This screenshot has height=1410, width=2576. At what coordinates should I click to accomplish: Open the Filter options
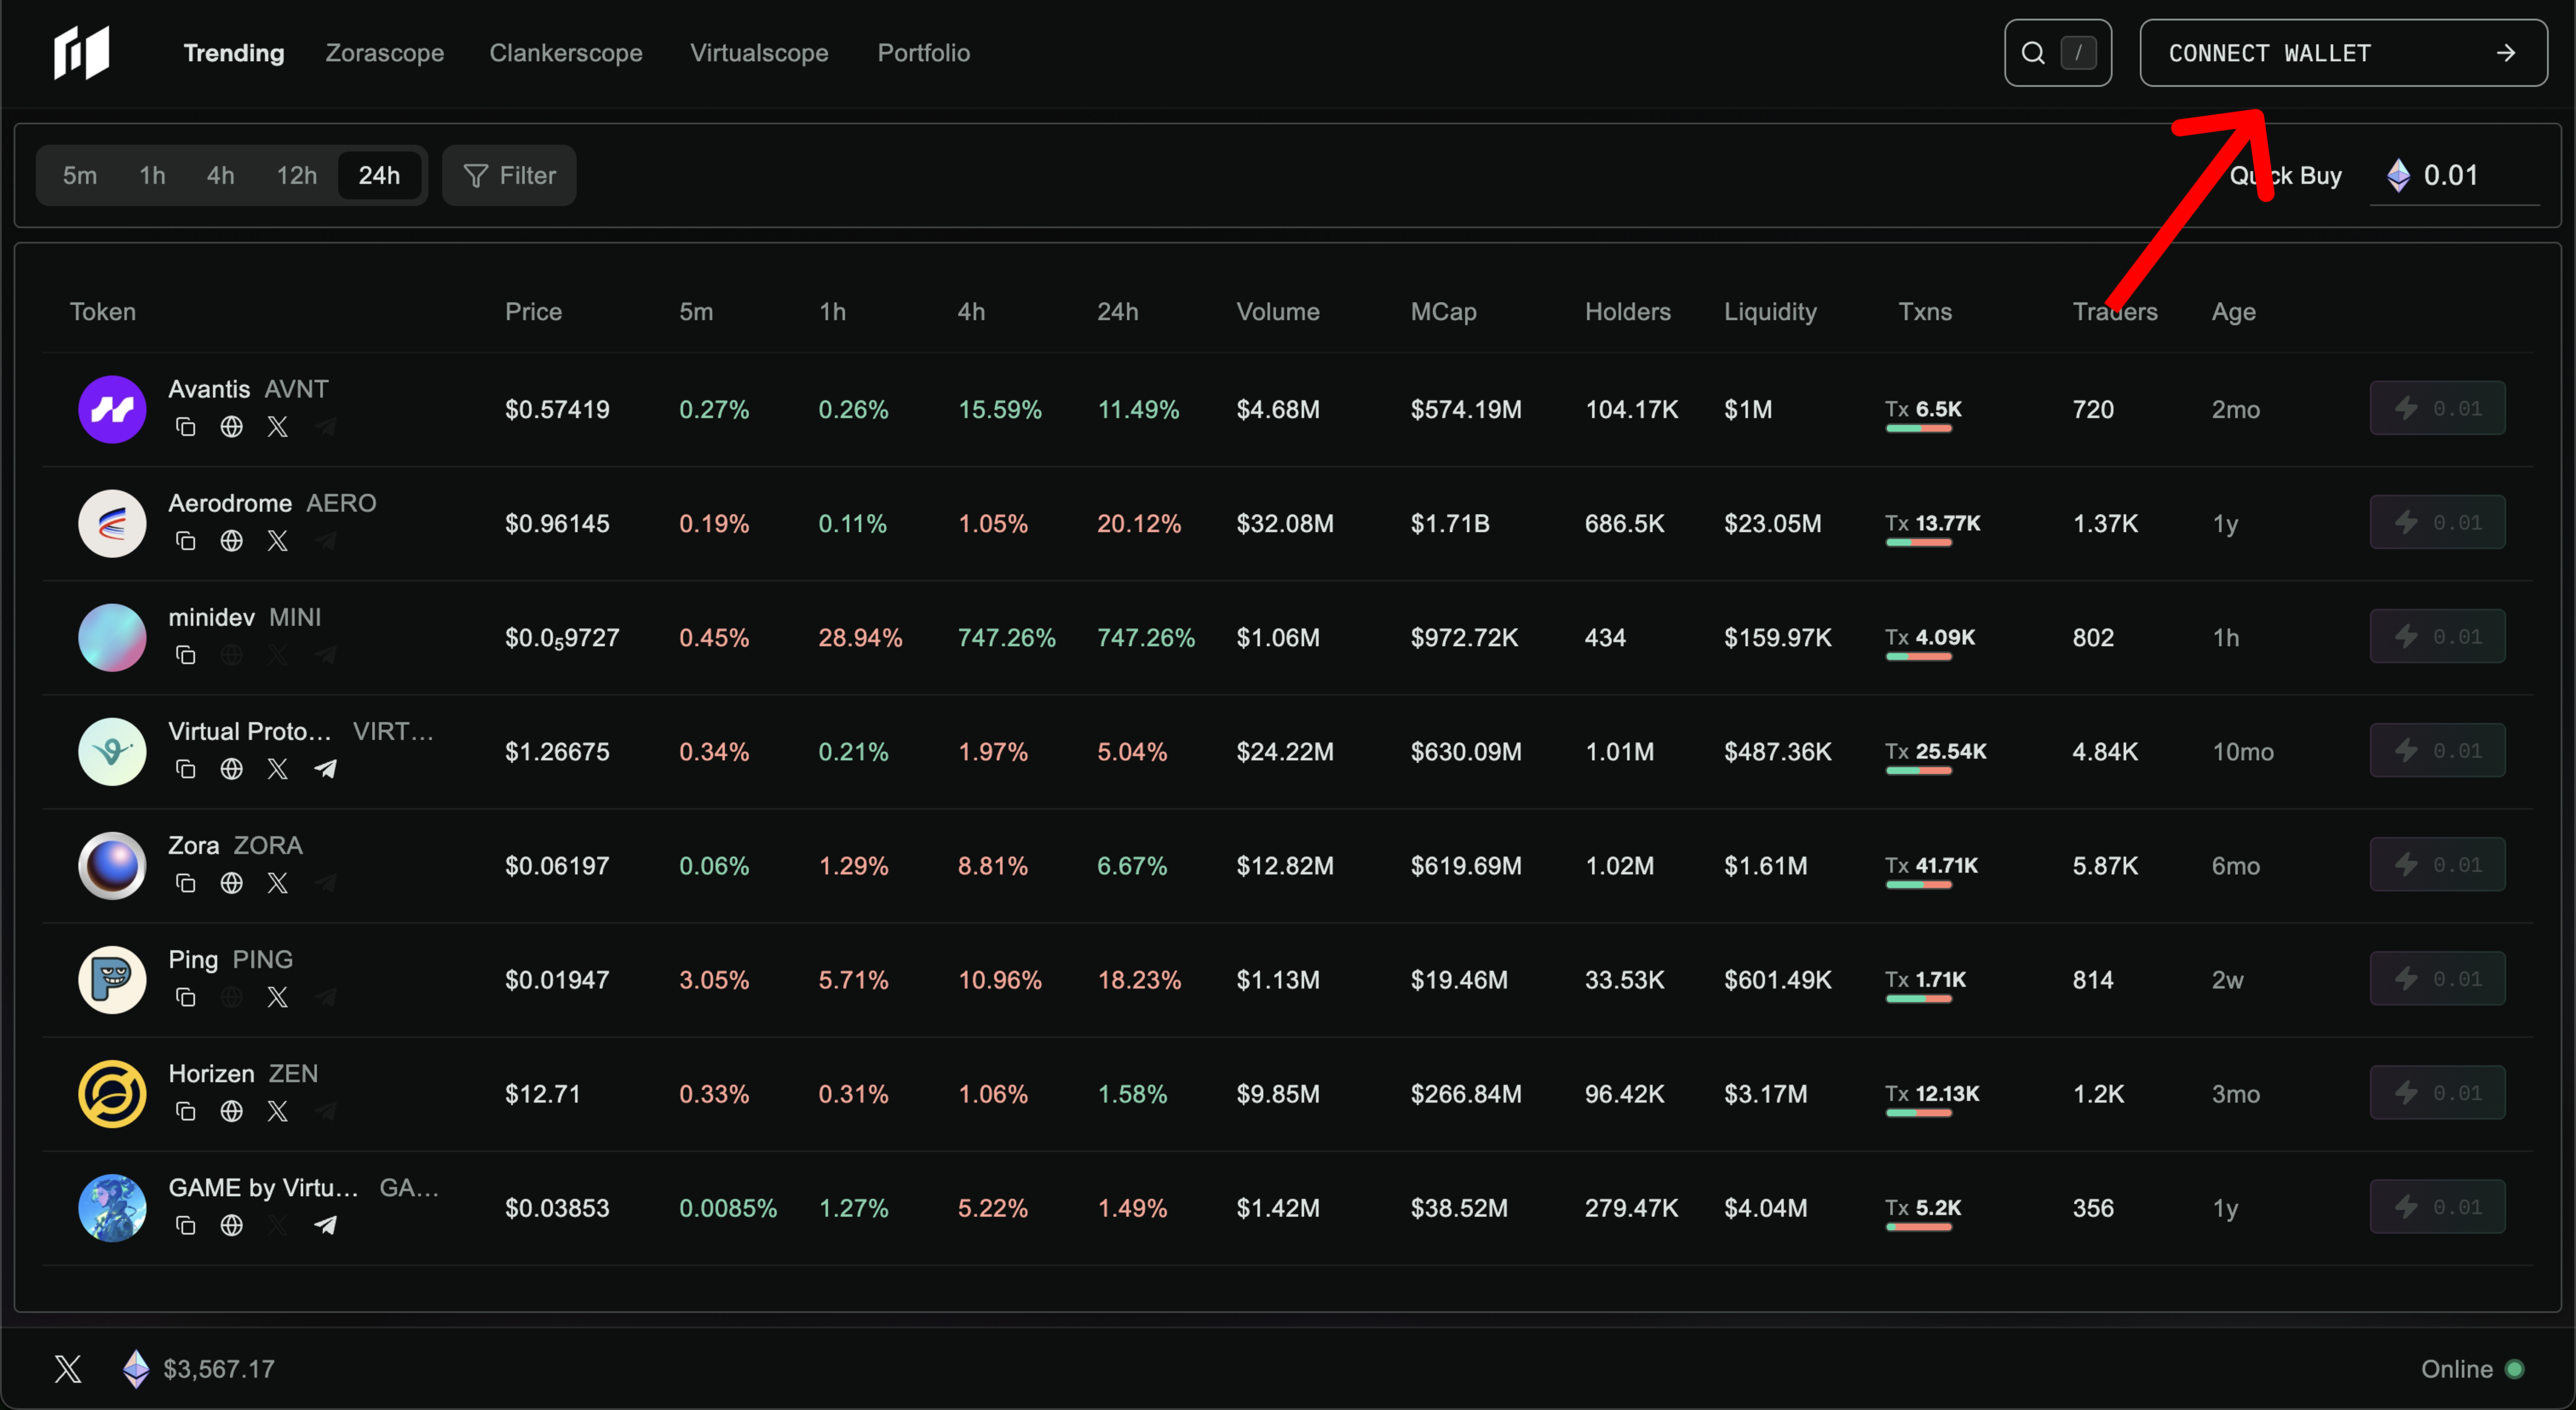point(509,176)
